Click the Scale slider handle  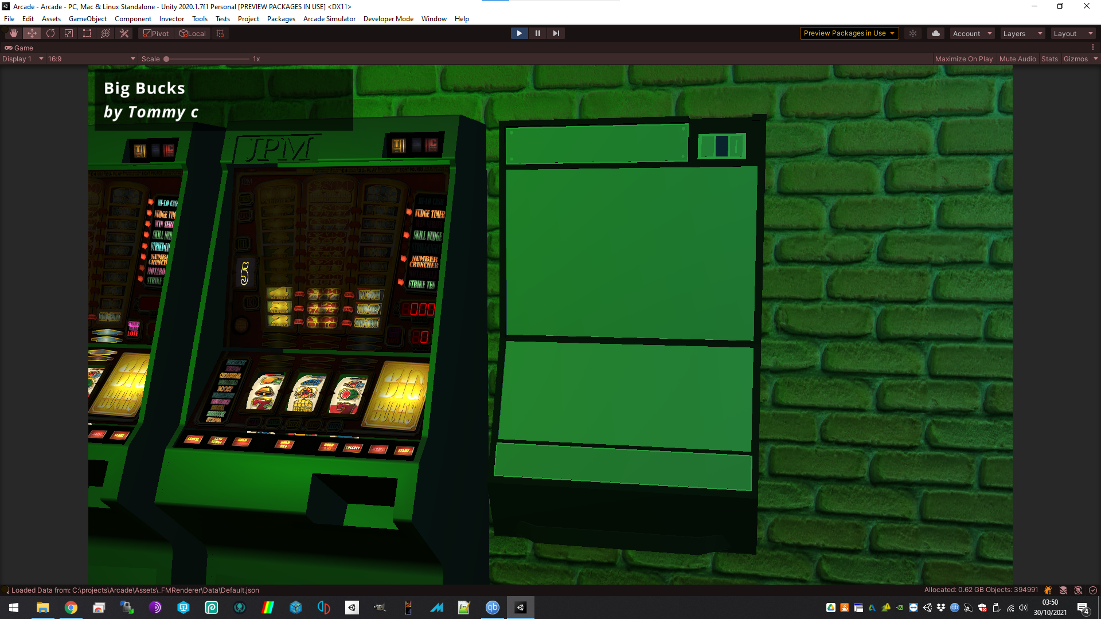[x=166, y=59]
